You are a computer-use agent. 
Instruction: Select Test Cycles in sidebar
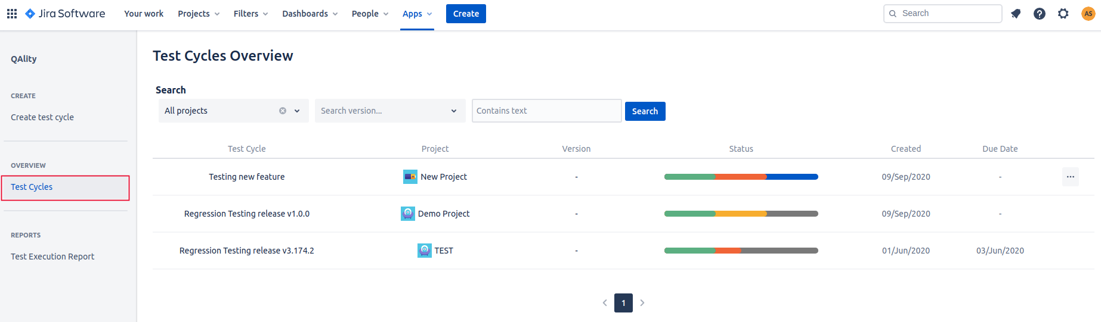tap(65, 187)
